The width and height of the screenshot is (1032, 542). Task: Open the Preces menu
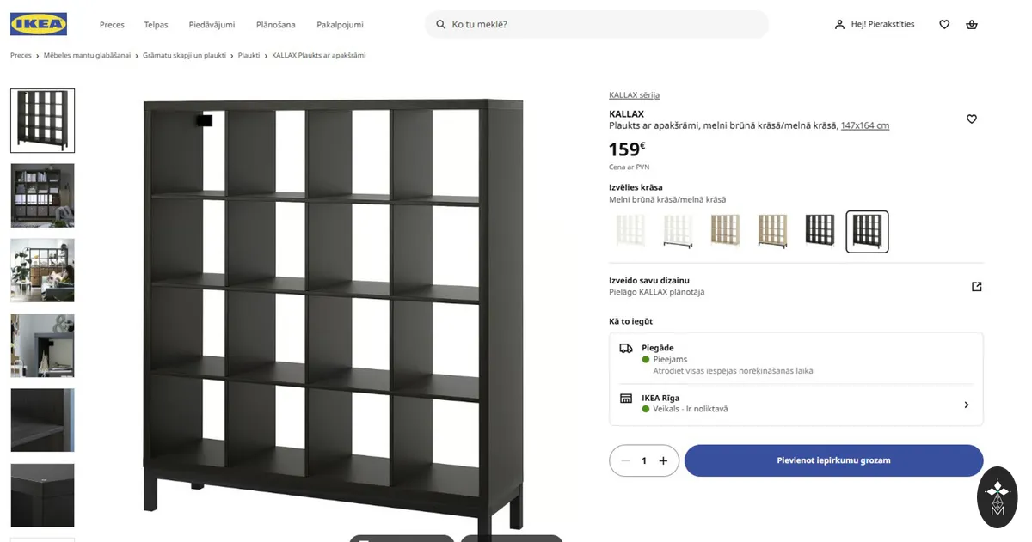click(112, 25)
